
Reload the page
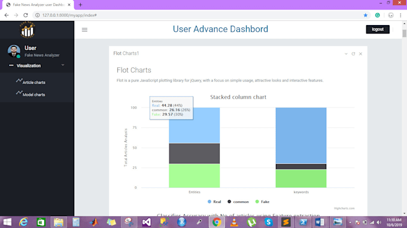pos(25,16)
